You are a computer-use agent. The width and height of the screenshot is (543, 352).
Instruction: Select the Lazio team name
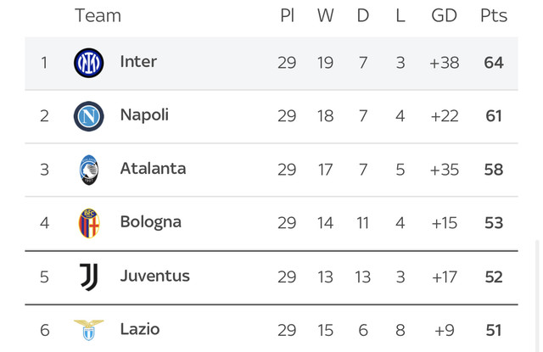tap(140, 329)
